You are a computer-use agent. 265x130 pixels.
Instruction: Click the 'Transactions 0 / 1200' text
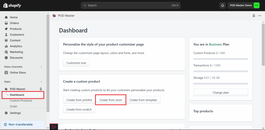(x=207, y=65)
